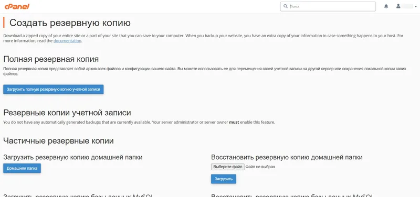Select the Полная резервная копия heading

point(51,59)
